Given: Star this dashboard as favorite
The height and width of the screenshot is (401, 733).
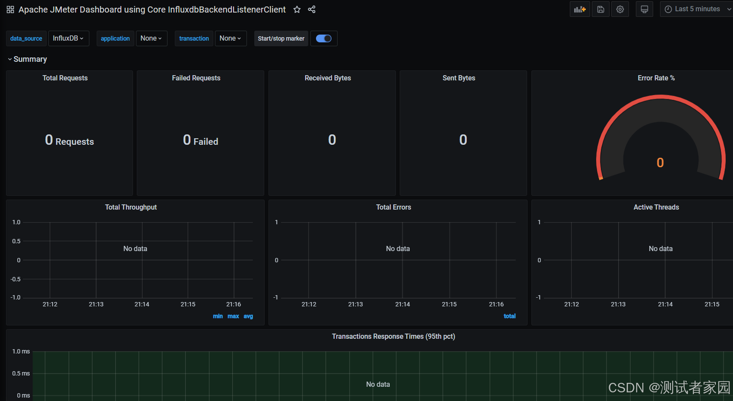Looking at the screenshot, I should tap(297, 10).
